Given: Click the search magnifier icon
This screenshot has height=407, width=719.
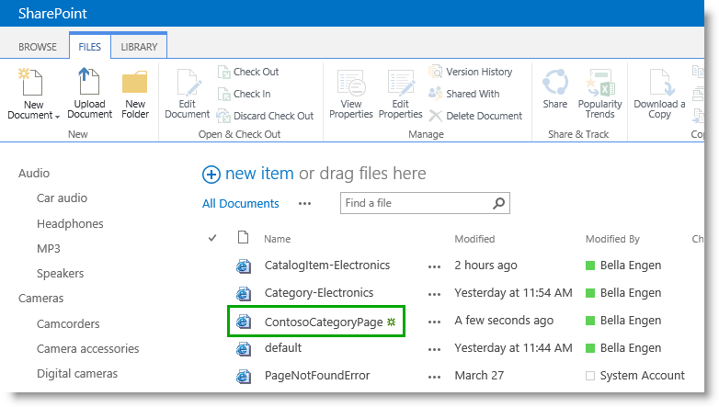Looking at the screenshot, I should tap(499, 203).
